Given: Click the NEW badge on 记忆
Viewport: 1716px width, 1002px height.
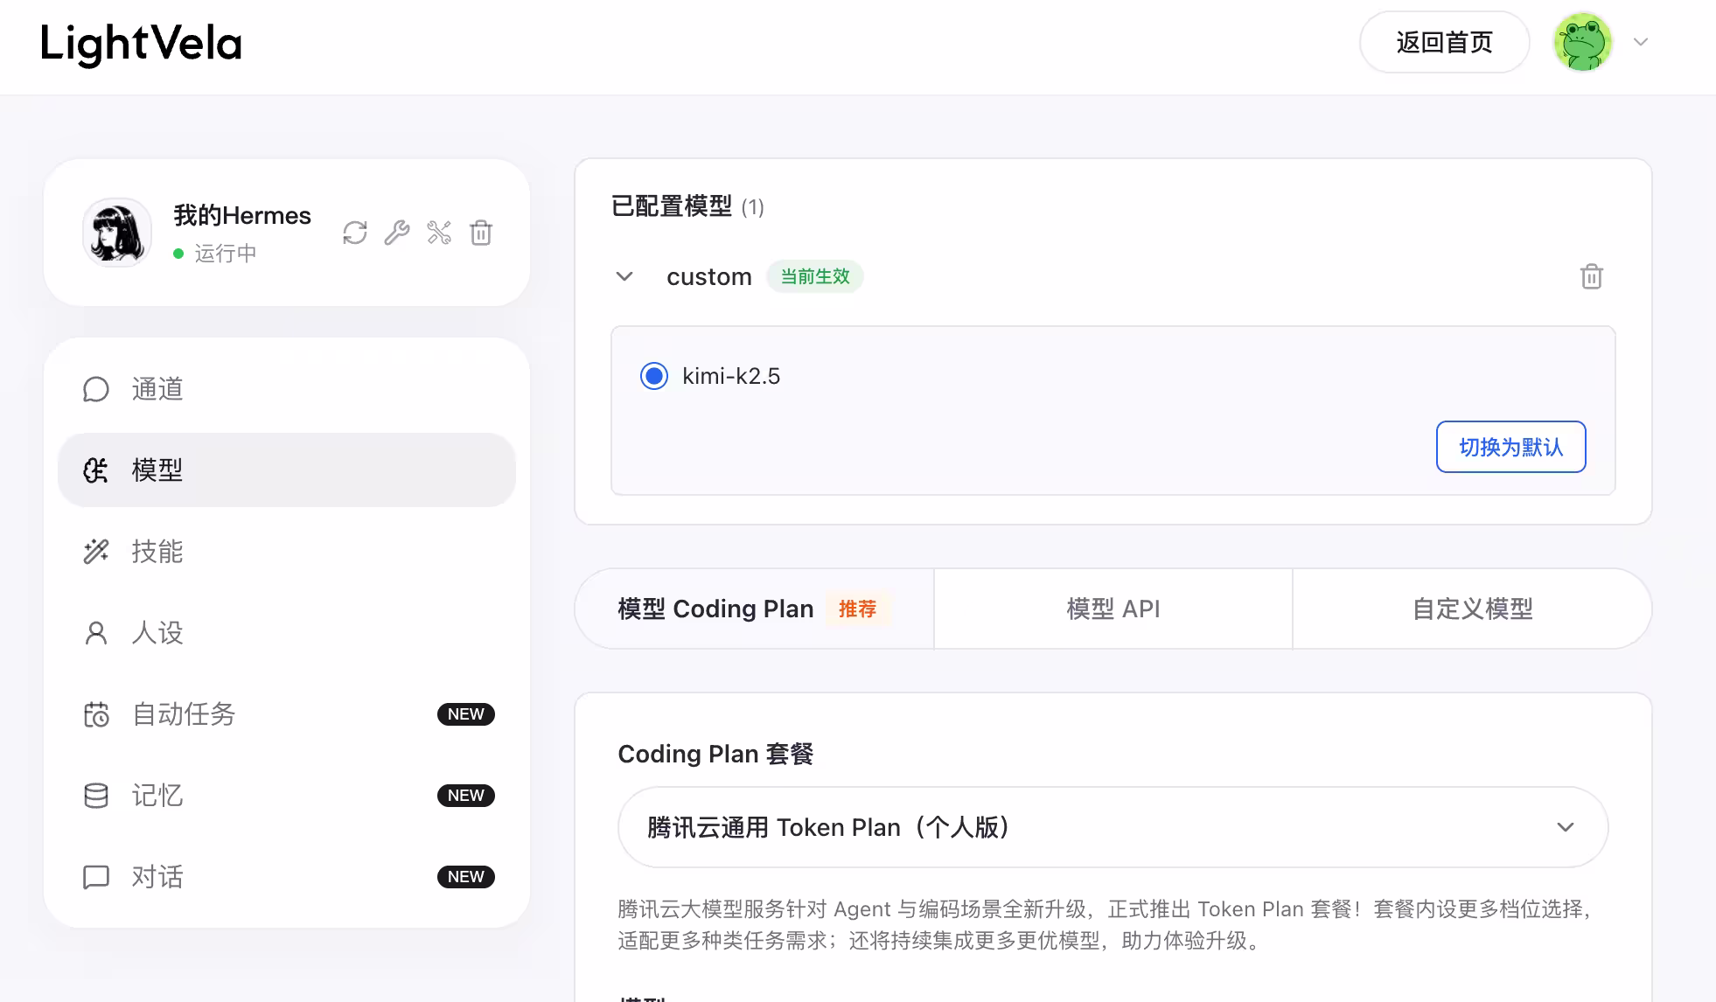Looking at the screenshot, I should tap(466, 796).
